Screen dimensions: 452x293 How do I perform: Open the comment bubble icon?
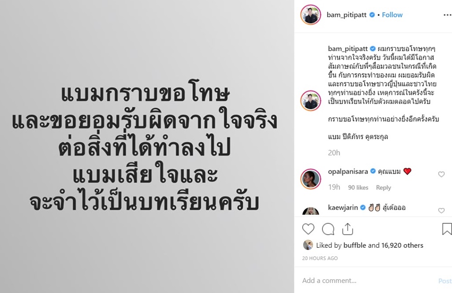point(328,229)
